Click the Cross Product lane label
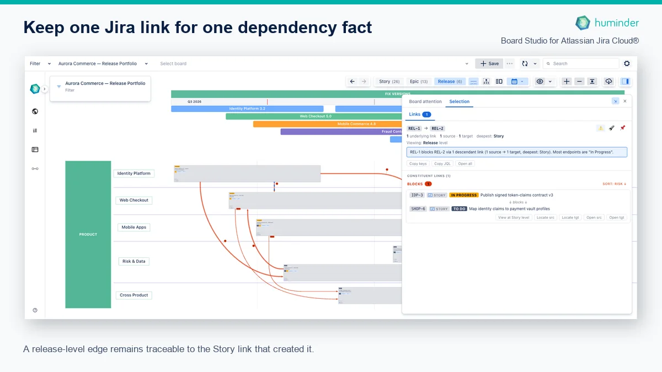 point(134,295)
